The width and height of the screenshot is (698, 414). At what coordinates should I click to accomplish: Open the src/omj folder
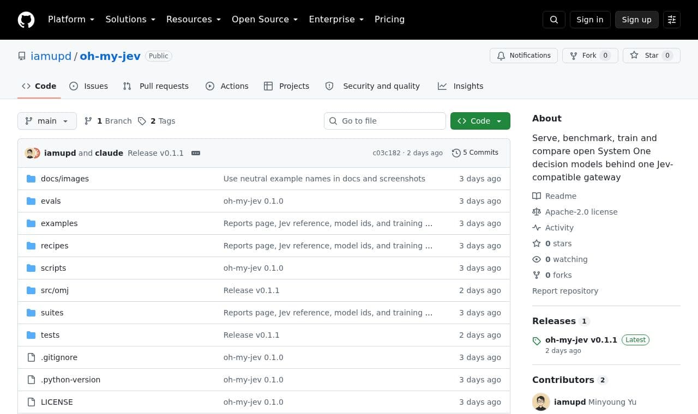click(x=55, y=290)
